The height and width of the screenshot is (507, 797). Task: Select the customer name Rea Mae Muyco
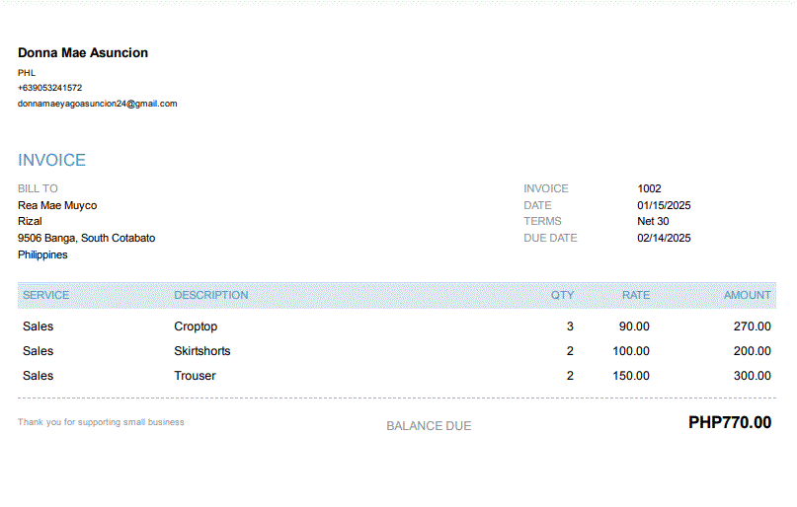tap(57, 205)
